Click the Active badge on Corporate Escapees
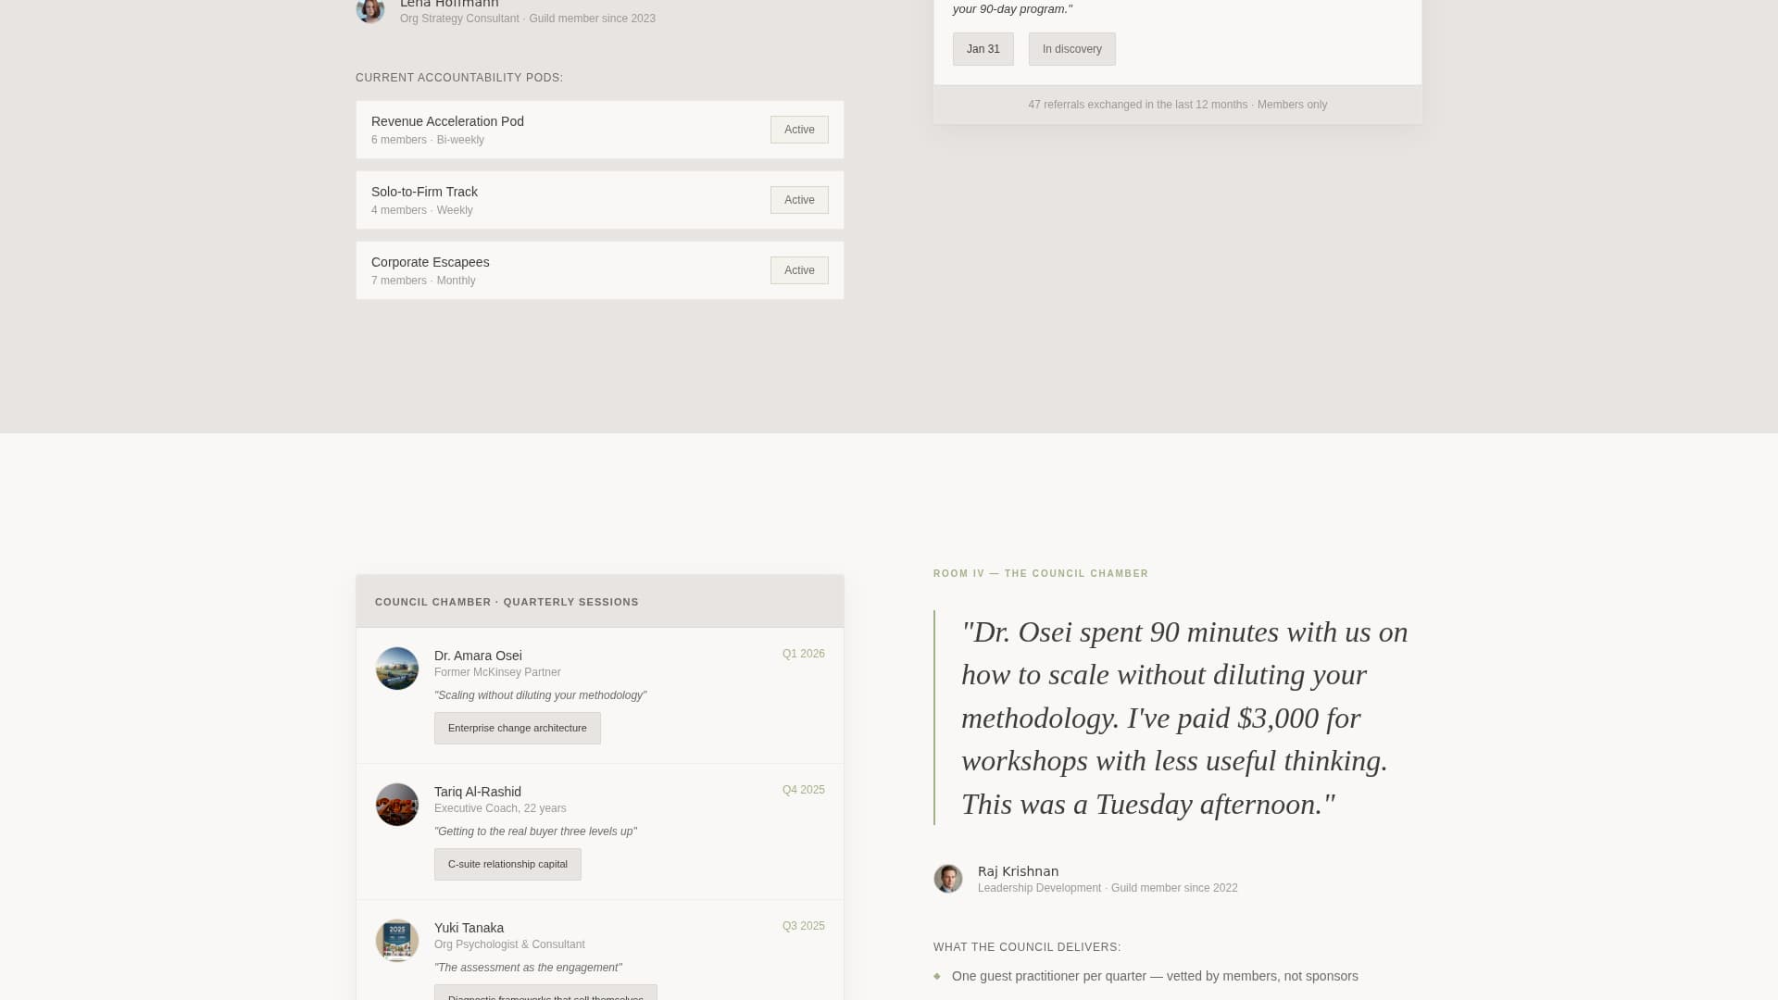Viewport: 1778px width, 1000px height. [798, 269]
